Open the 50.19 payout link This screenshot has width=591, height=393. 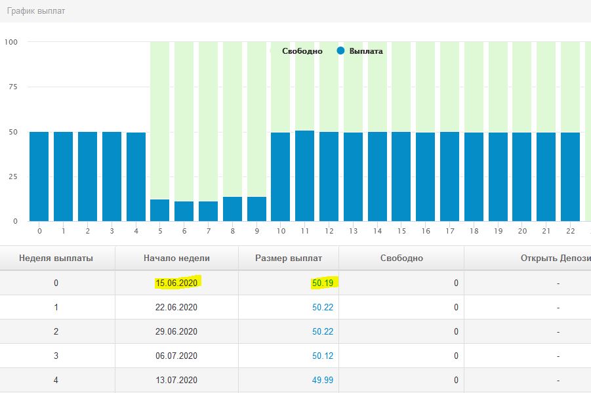(x=322, y=283)
